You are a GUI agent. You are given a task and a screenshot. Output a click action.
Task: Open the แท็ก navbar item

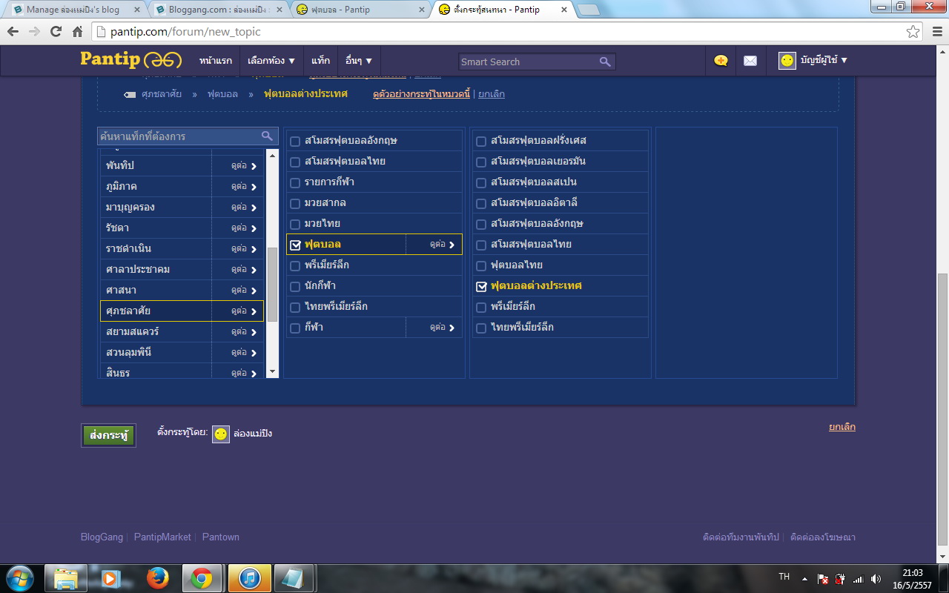point(320,61)
